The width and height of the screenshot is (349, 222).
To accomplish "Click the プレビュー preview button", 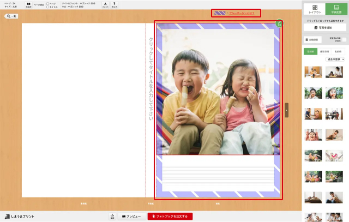I will 131,216.
